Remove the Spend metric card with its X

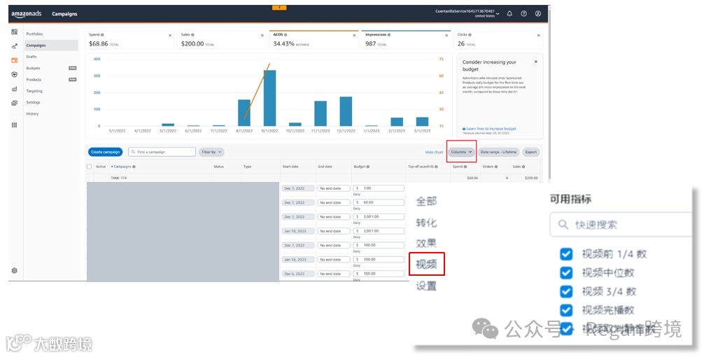coord(170,35)
